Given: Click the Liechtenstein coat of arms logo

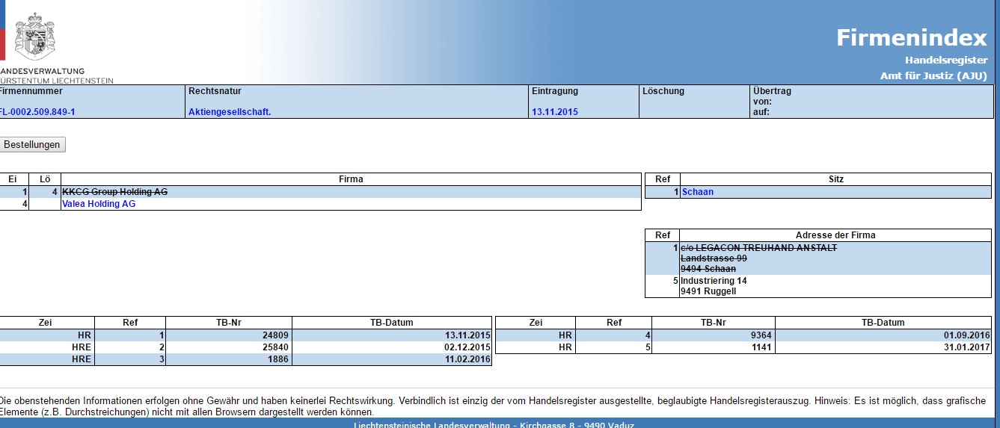Looking at the screenshot, I should point(35,37).
